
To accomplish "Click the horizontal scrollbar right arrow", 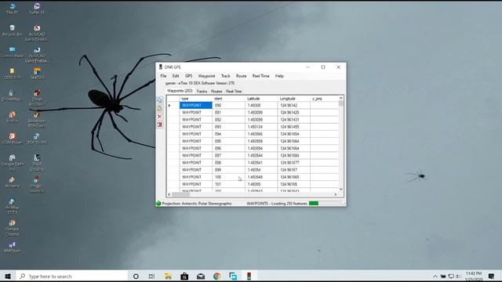I will tap(336, 194).
